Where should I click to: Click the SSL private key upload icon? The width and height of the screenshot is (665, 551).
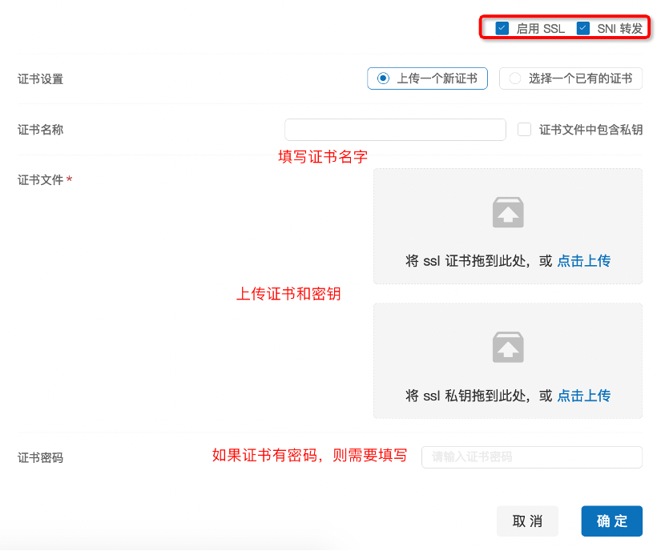point(508,347)
